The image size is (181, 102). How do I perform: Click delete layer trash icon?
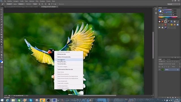tap(178, 97)
